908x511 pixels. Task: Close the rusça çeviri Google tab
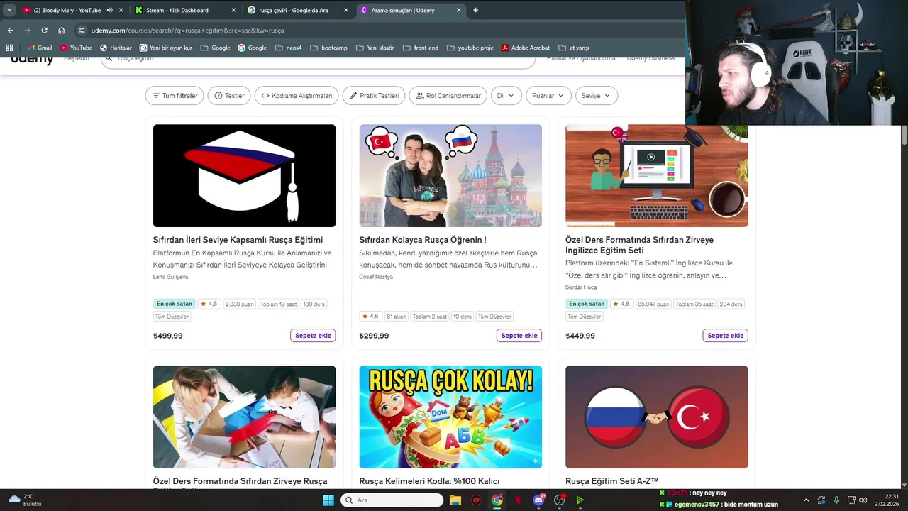[x=346, y=10]
